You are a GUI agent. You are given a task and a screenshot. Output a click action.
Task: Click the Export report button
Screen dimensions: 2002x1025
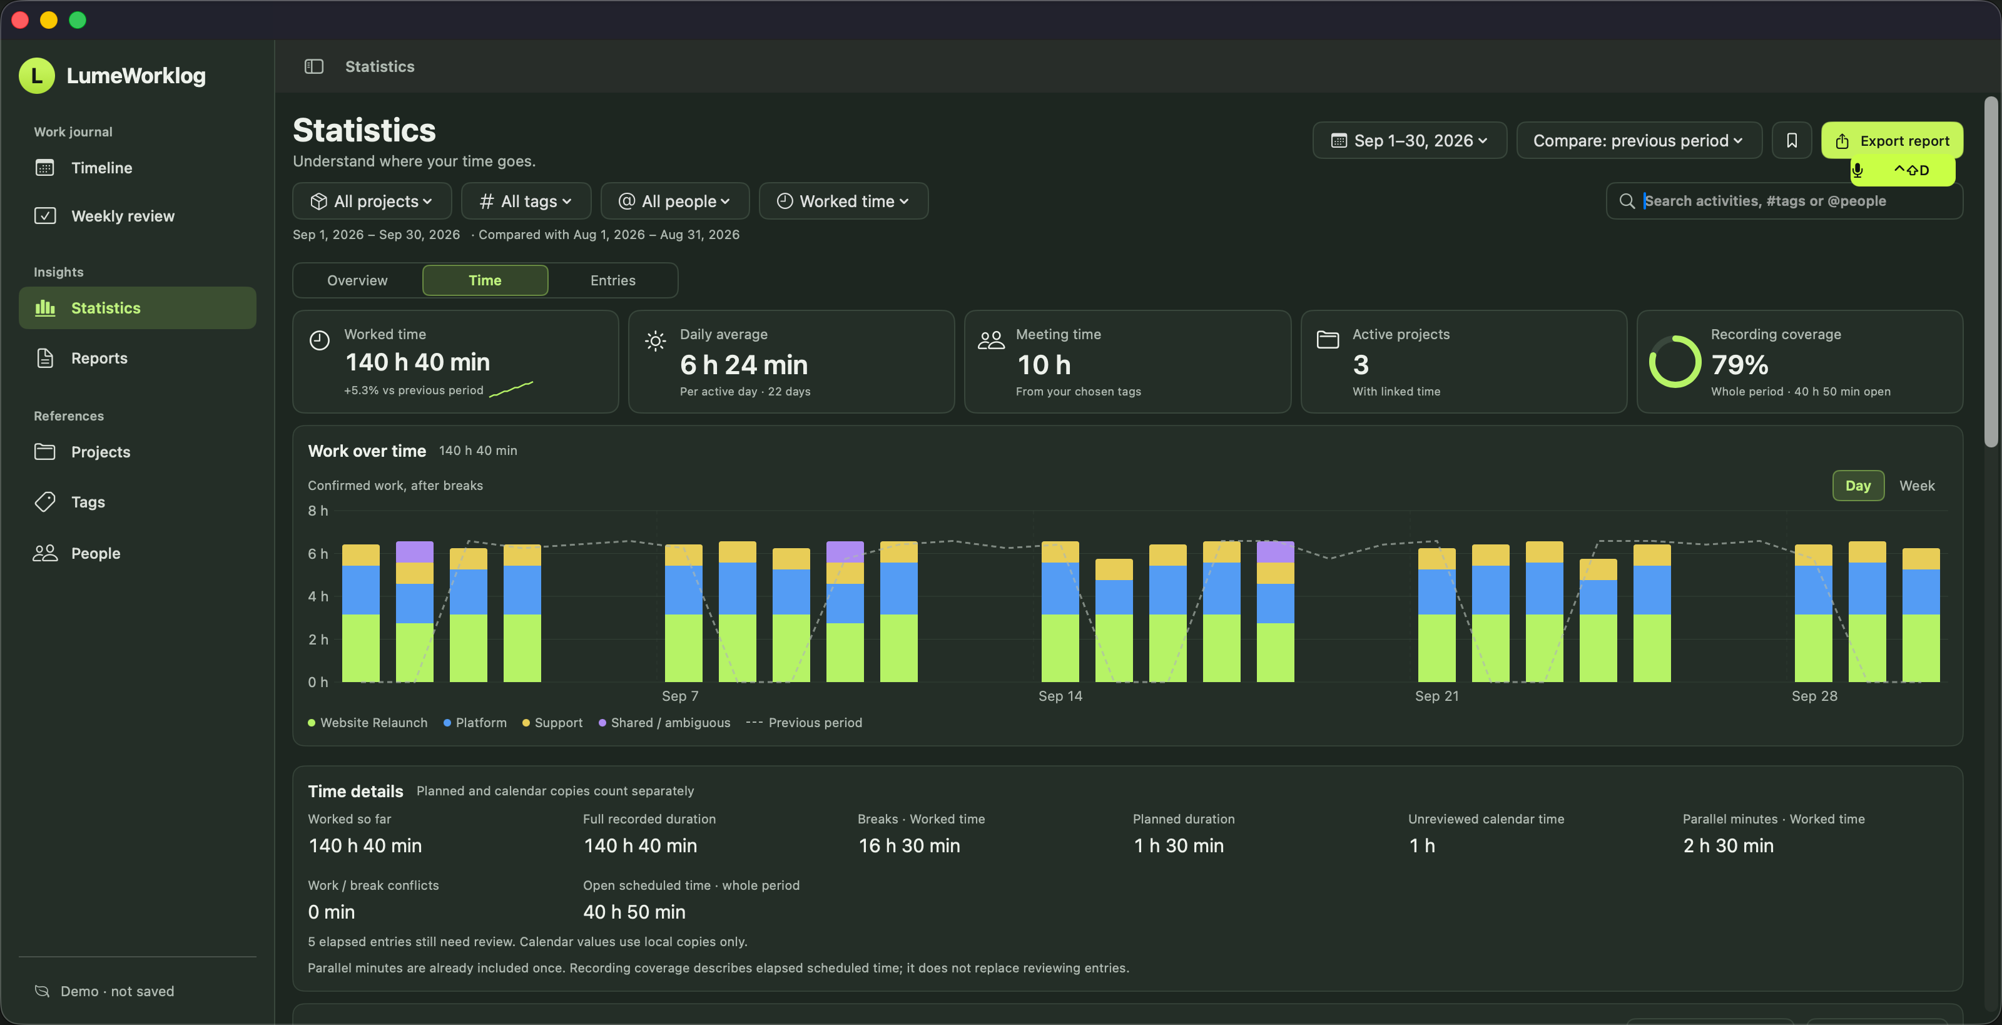coord(1892,141)
